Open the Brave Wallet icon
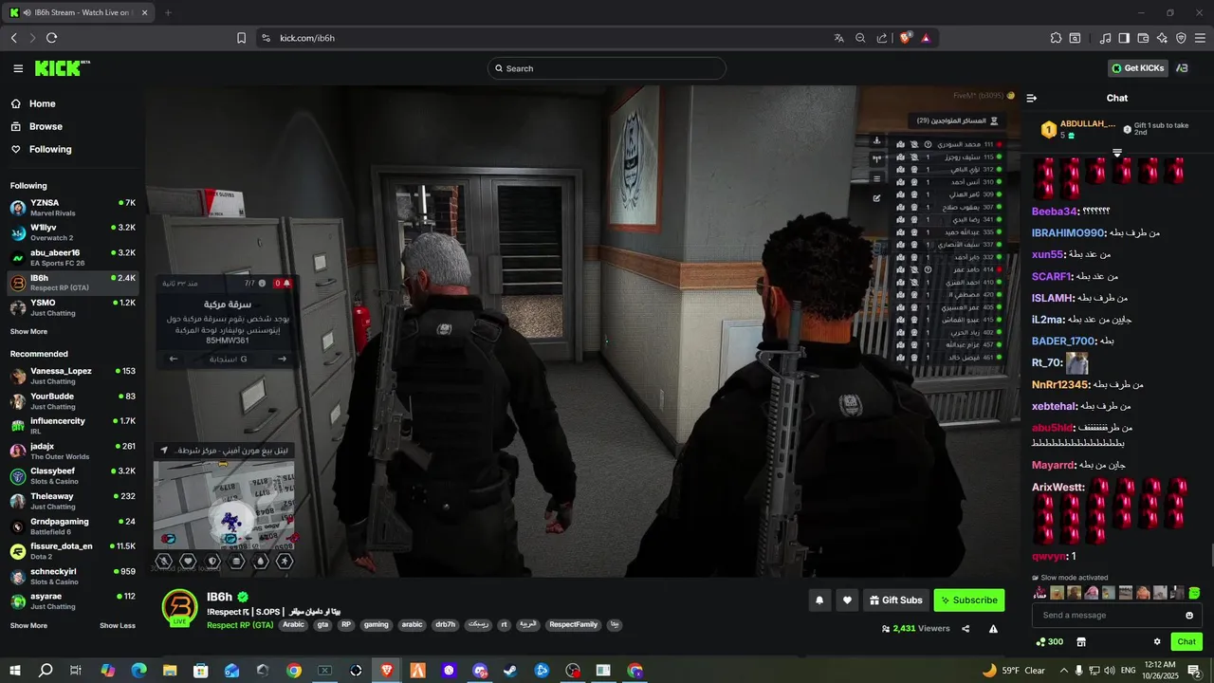 tap(1143, 38)
